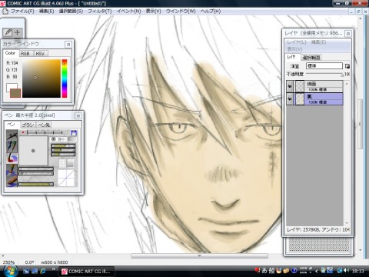
Task: Switch to the ペン先 tab in pen window
Action: coord(44,125)
